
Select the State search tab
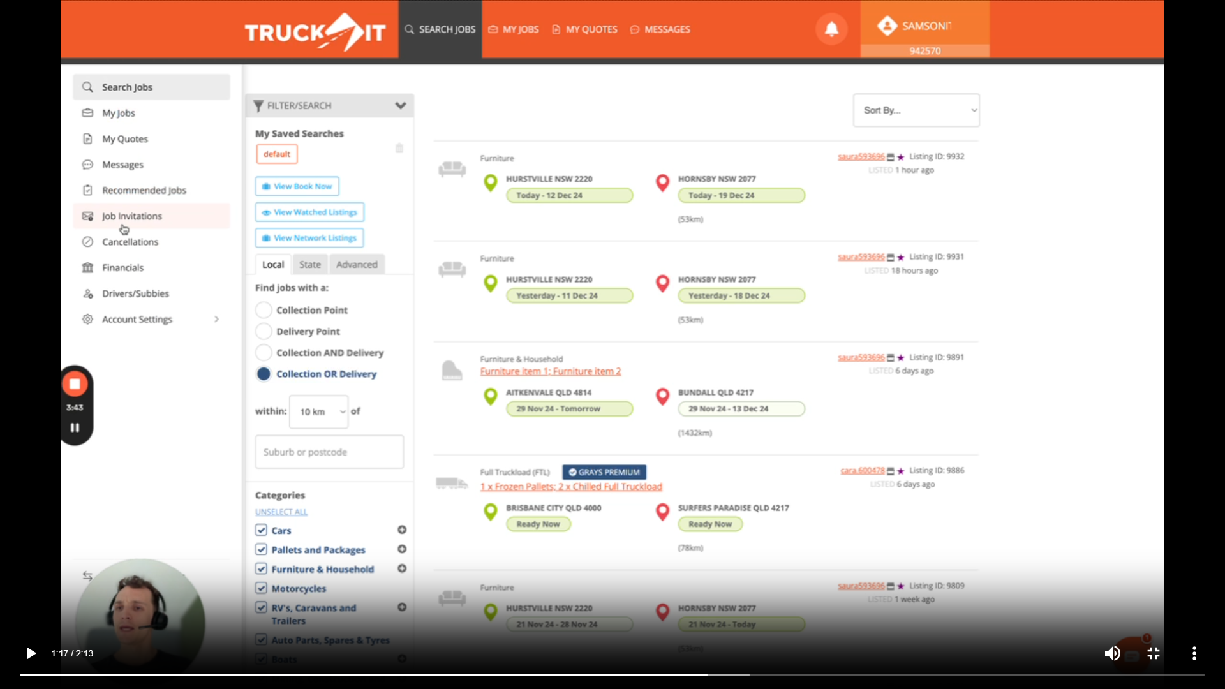point(309,263)
